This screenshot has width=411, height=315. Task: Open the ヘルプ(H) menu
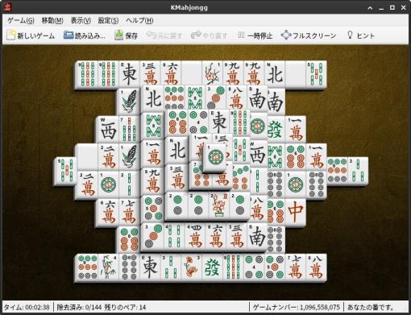coord(139,20)
